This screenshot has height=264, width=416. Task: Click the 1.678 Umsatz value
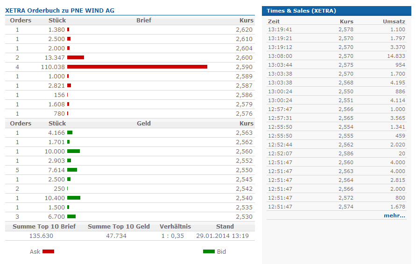tap(398, 207)
